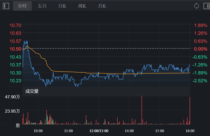Switch to the 分时 tab

click(22, 6)
